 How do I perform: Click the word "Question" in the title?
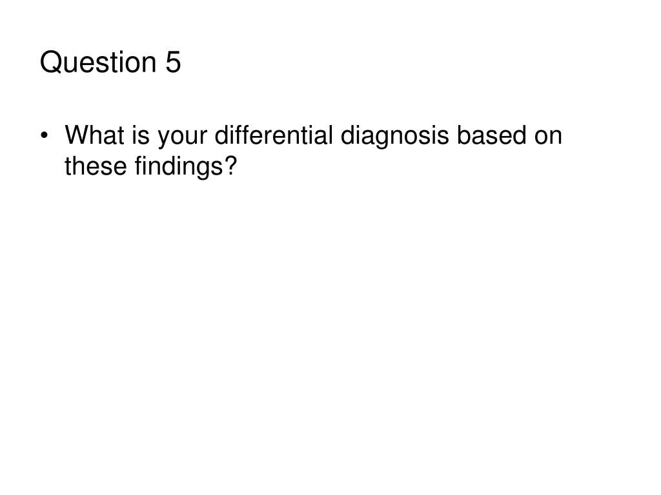98,62
